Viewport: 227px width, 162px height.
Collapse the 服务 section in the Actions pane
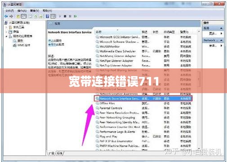[x=221, y=28]
